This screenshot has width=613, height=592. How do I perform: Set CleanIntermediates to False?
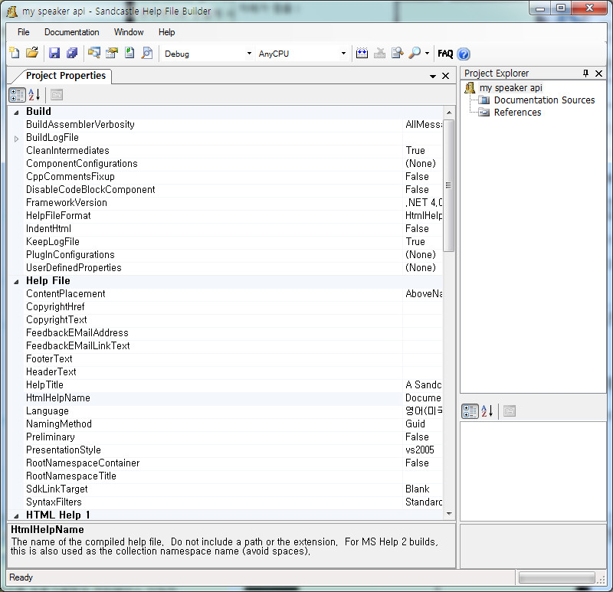point(418,150)
